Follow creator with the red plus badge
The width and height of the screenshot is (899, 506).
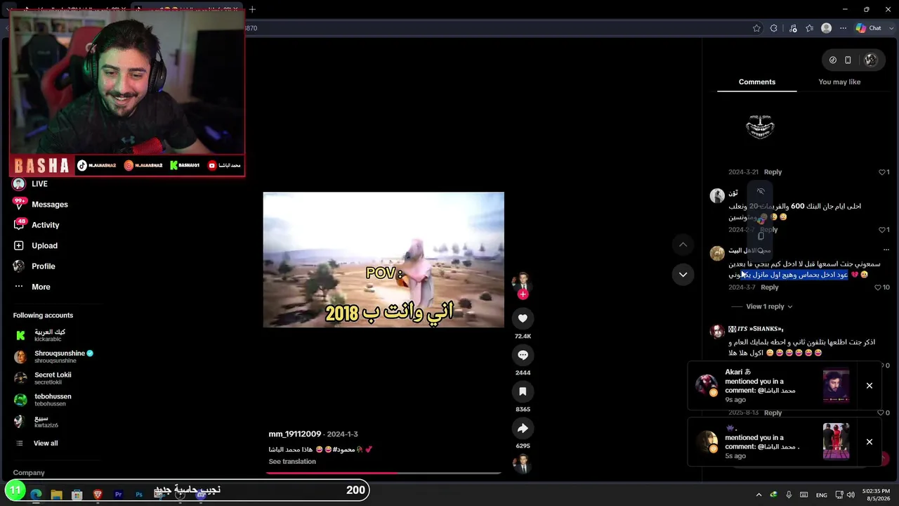(x=523, y=295)
